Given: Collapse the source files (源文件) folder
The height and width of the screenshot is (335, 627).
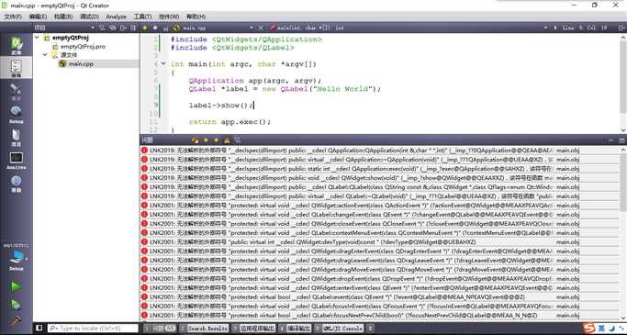Looking at the screenshot, I should coord(45,55).
